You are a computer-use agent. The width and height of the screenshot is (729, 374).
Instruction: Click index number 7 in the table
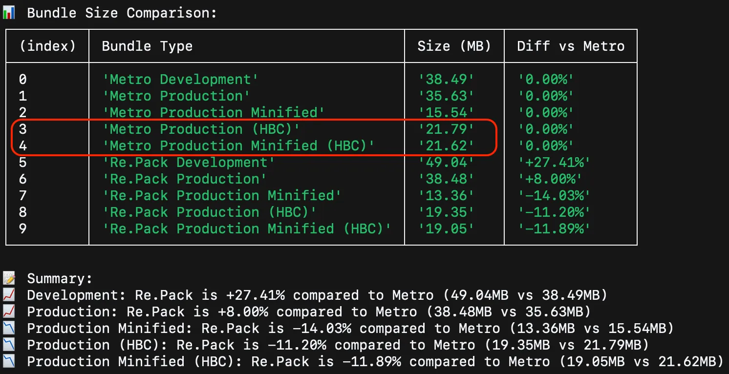23,195
